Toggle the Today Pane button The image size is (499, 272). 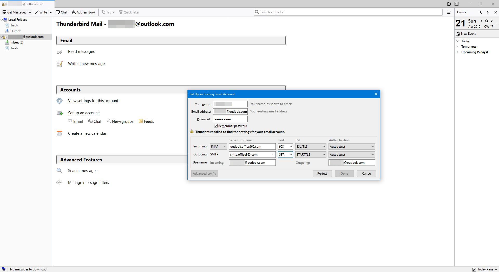click(485, 269)
